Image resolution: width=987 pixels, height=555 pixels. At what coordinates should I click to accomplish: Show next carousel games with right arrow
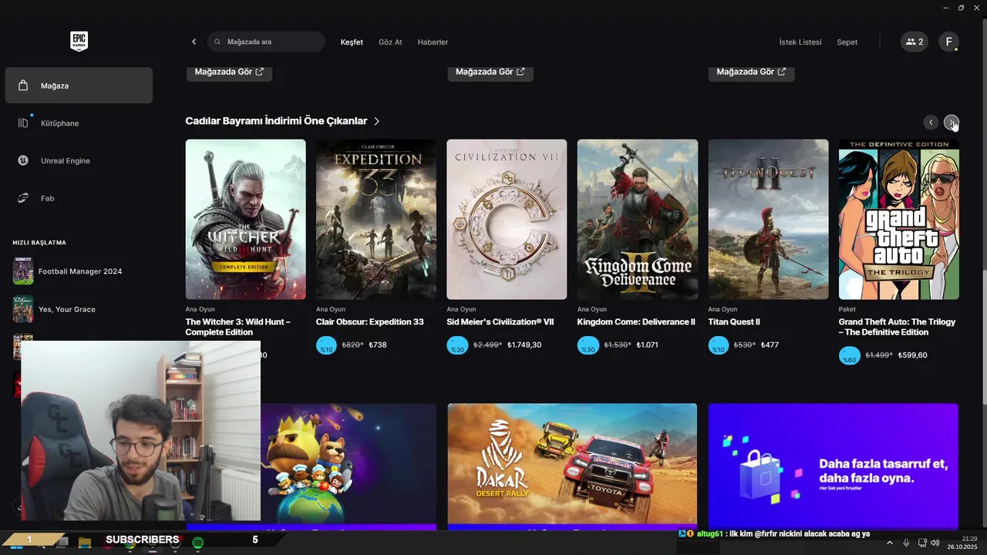coord(952,123)
